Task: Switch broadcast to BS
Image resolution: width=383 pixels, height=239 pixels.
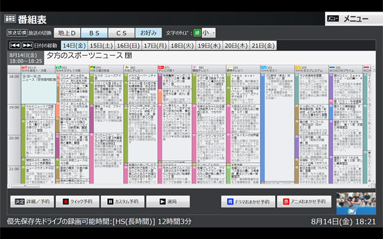Action: pos(94,33)
